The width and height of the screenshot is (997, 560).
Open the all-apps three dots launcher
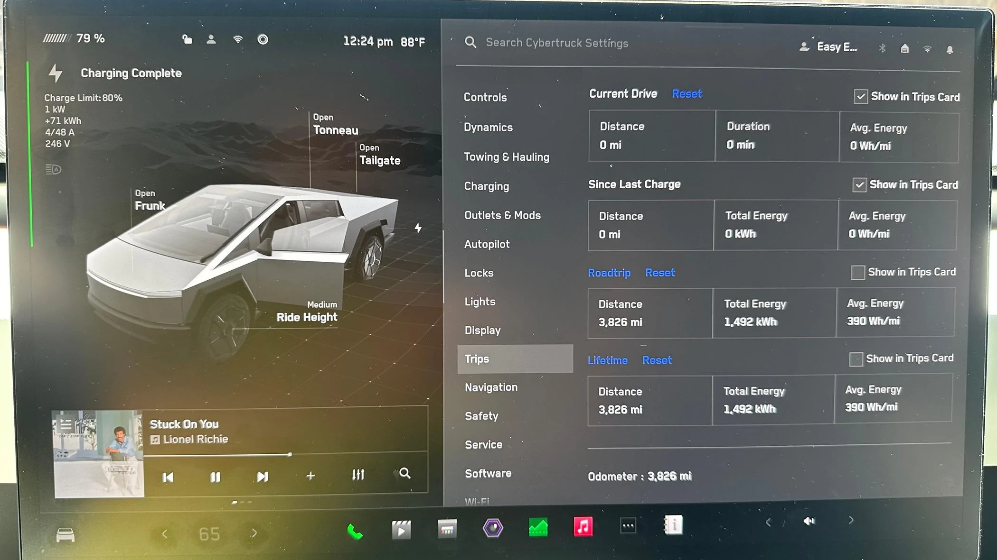pos(628,525)
